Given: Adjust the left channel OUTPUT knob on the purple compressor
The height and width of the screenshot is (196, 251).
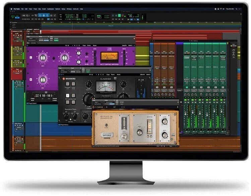Looking at the screenshot, I should 65,58.
